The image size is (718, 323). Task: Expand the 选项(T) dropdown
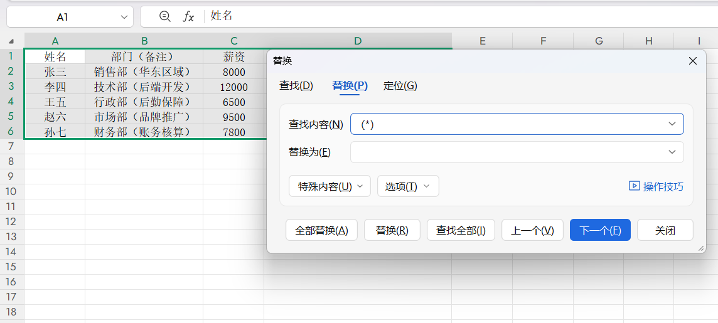[x=408, y=186]
